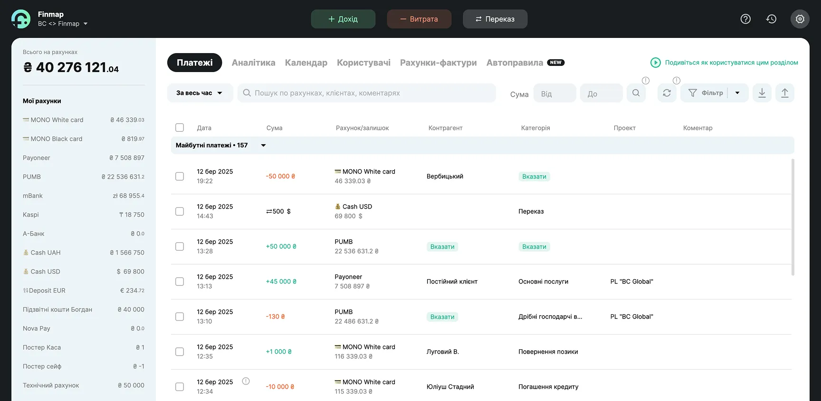Open the Користувачі tab

(x=363, y=63)
